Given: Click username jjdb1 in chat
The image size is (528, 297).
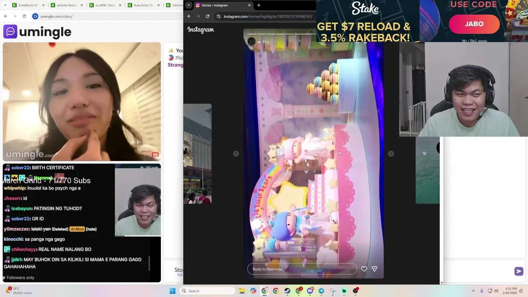Looking at the screenshot, I should [x=16, y=259].
